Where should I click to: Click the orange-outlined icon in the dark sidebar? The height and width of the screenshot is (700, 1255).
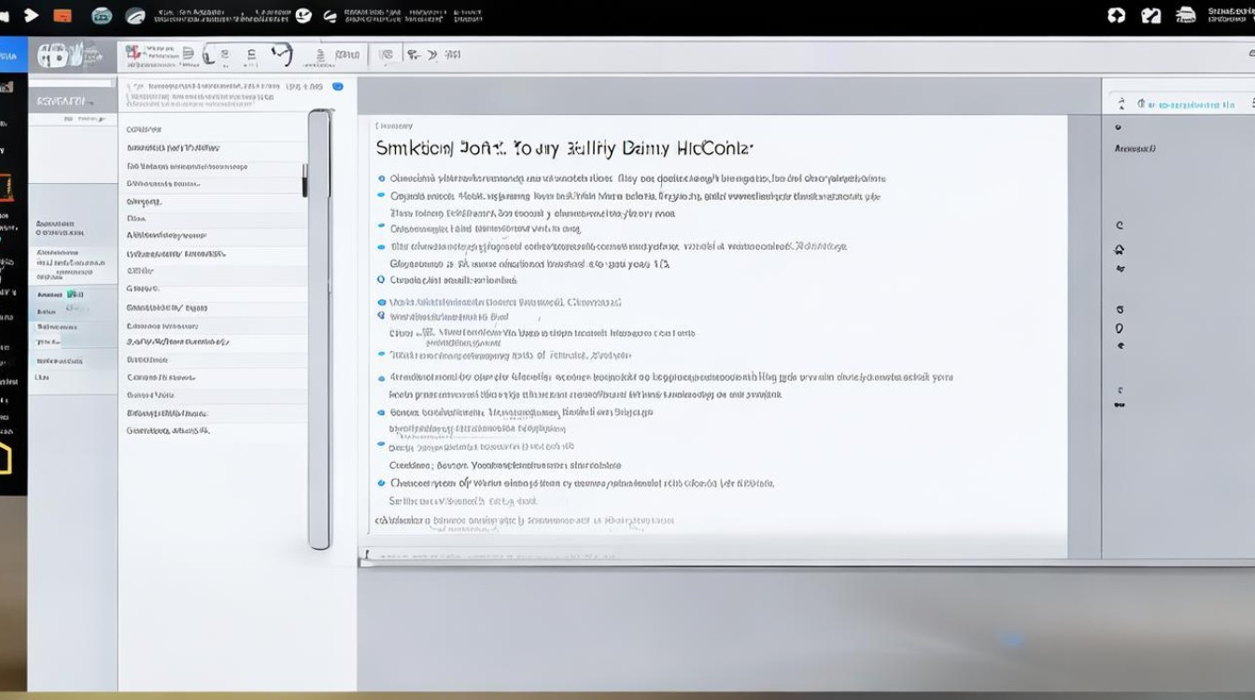(x=6, y=188)
